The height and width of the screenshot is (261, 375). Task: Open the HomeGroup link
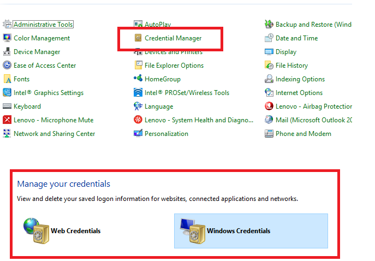click(x=163, y=79)
